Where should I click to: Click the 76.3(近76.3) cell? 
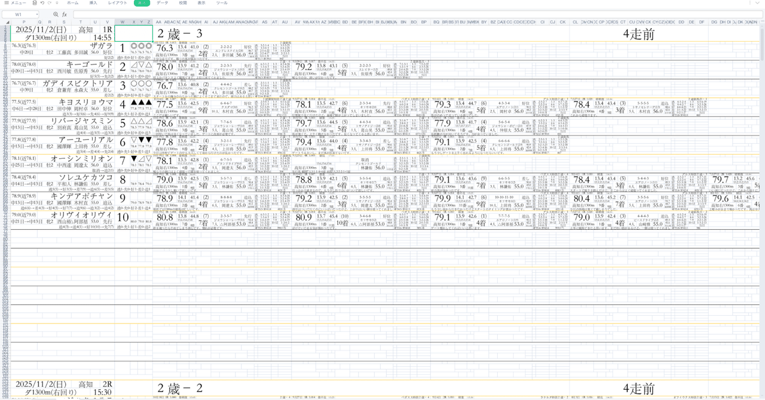tap(25, 45)
